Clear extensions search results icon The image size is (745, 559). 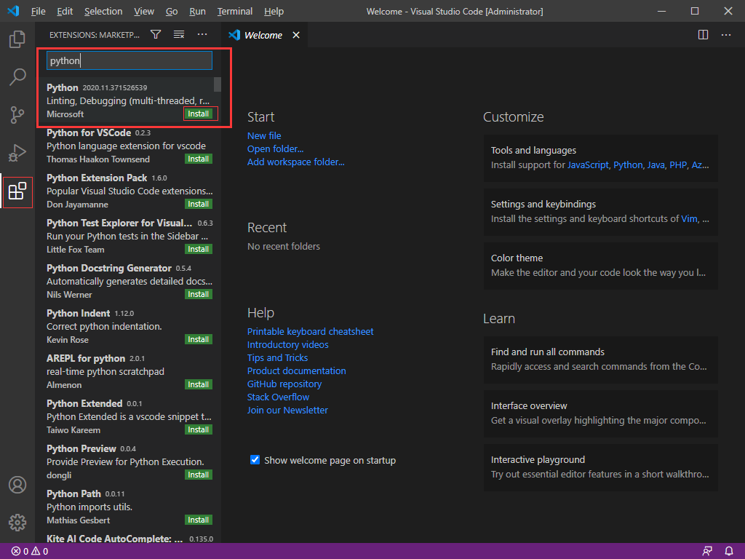[179, 34]
